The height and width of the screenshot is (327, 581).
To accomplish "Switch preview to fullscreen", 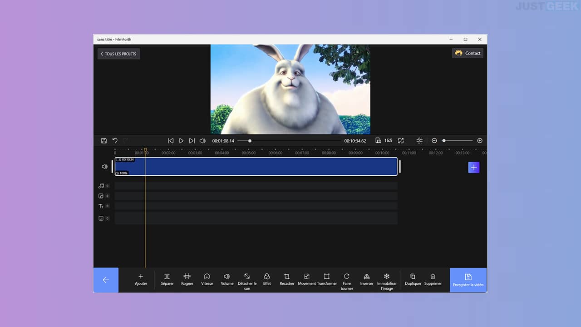I will click(x=401, y=141).
